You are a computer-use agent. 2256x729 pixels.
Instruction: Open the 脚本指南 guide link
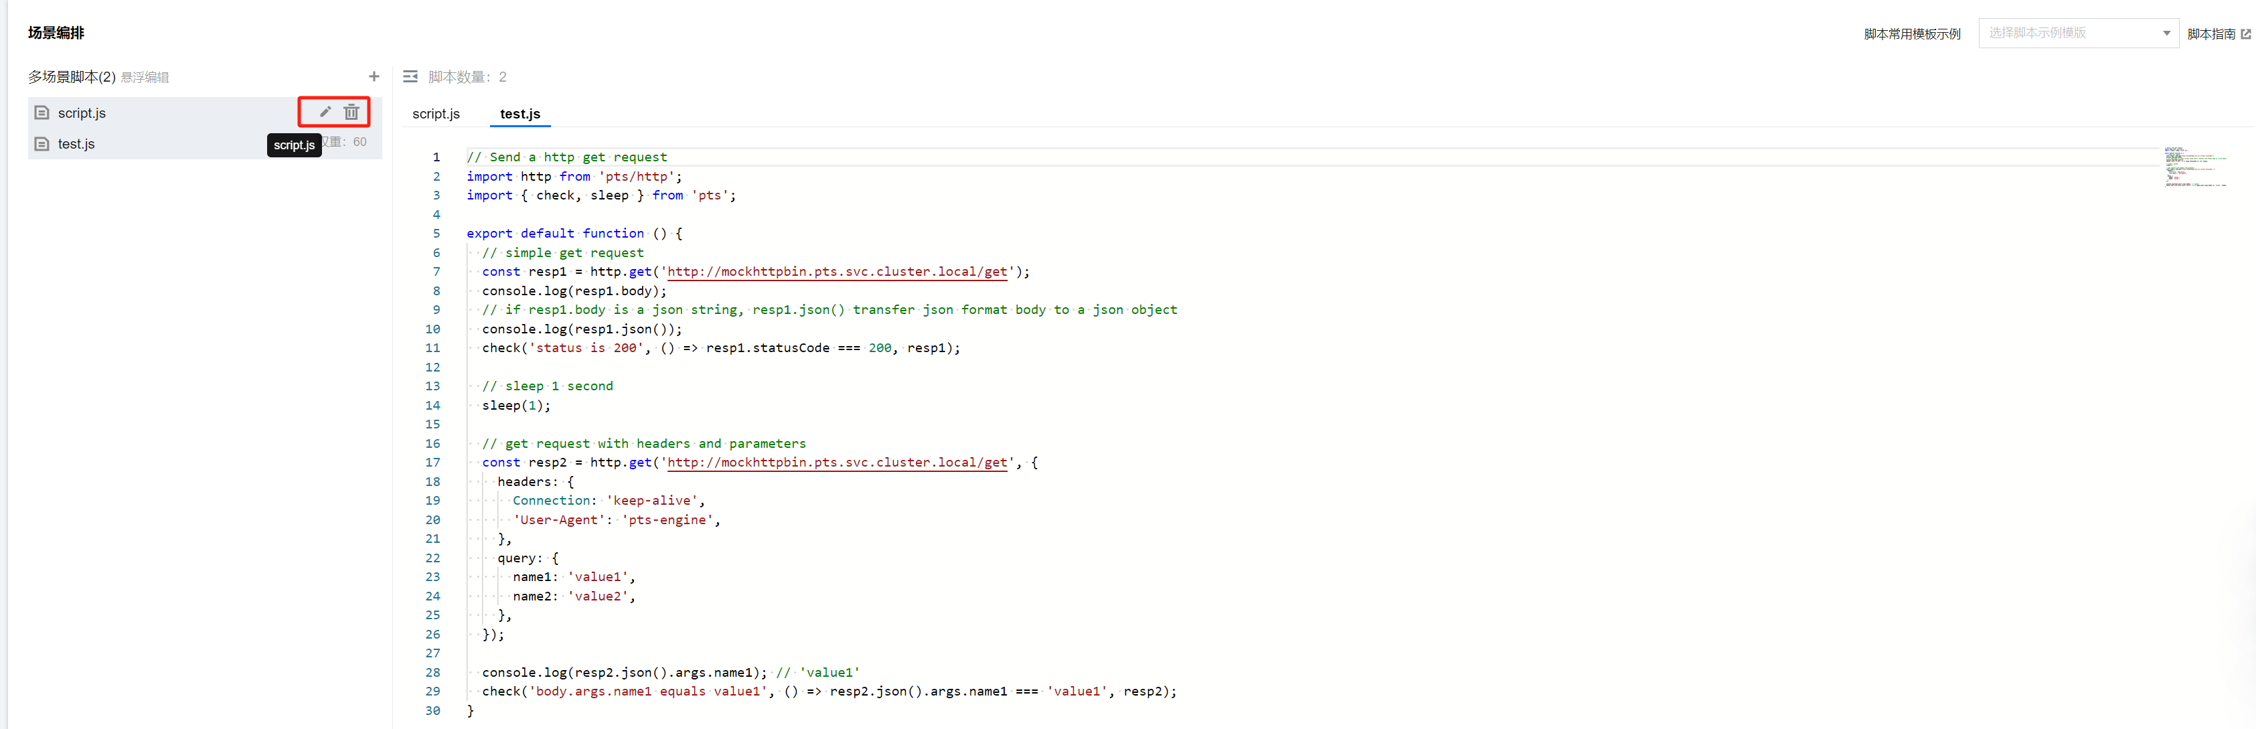click(2210, 33)
